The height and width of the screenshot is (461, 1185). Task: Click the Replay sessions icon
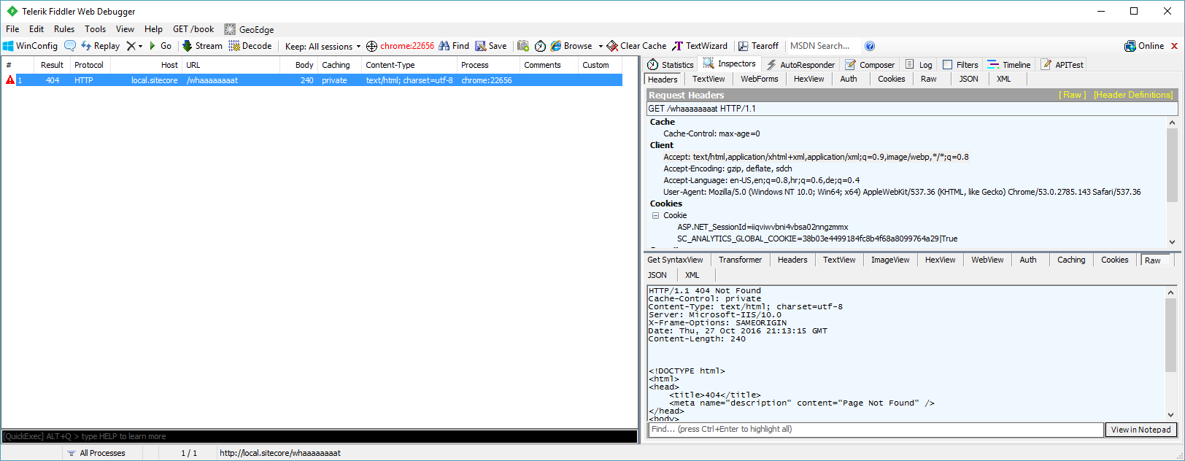(x=86, y=46)
